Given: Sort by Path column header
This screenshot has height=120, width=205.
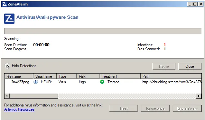Looking at the screenshot, I should click(171, 76).
